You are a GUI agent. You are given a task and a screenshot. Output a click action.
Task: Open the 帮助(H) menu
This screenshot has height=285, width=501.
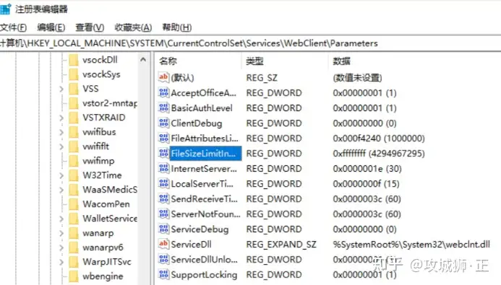pyautogui.click(x=177, y=27)
